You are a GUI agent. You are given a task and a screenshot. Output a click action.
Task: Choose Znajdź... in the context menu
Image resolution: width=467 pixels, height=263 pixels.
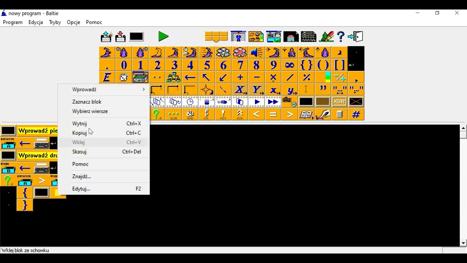[104, 176]
